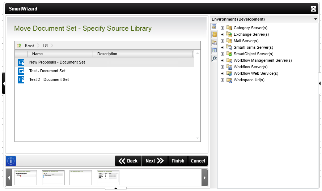Screen dimensions: 322x191
Task: Open the first wizard step thumbnail
Action: tap(26, 178)
